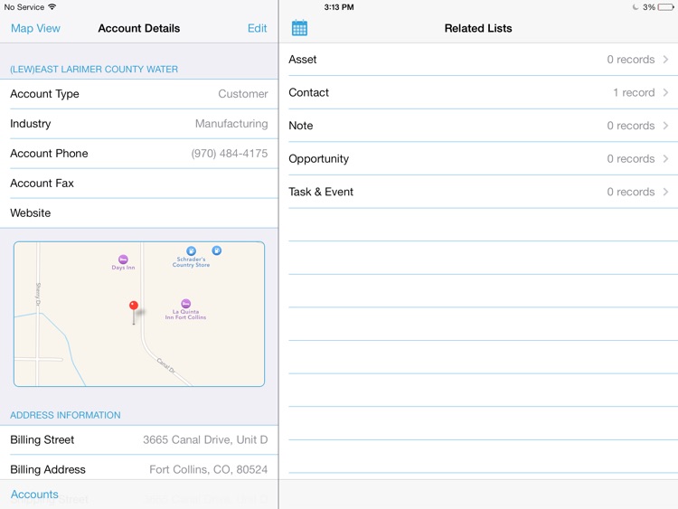Tap the unlabeled blue gas station marker
Image resolution: width=678 pixels, height=509 pixels.
point(217,250)
